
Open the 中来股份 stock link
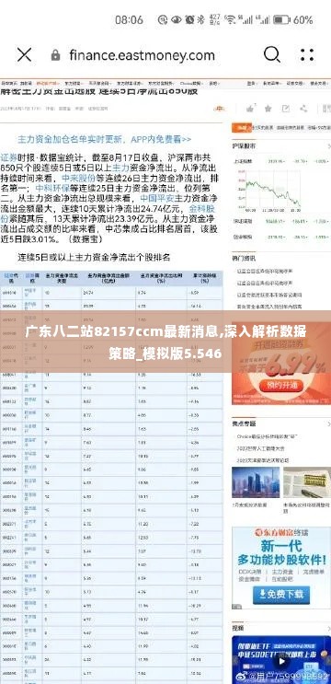pyautogui.click(x=78, y=178)
